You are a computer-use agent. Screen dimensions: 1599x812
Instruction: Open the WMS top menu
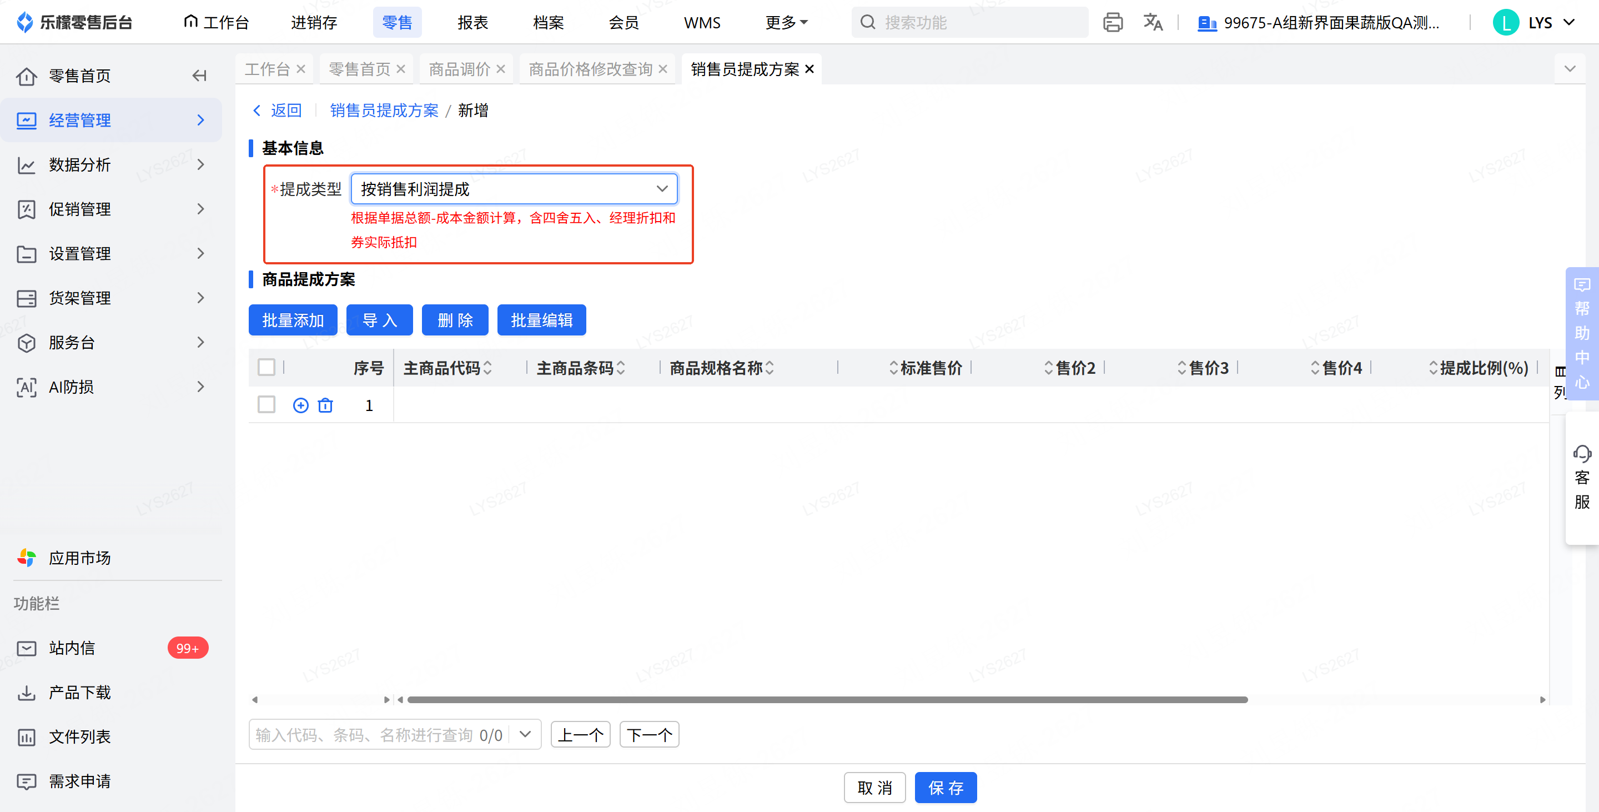tap(702, 22)
